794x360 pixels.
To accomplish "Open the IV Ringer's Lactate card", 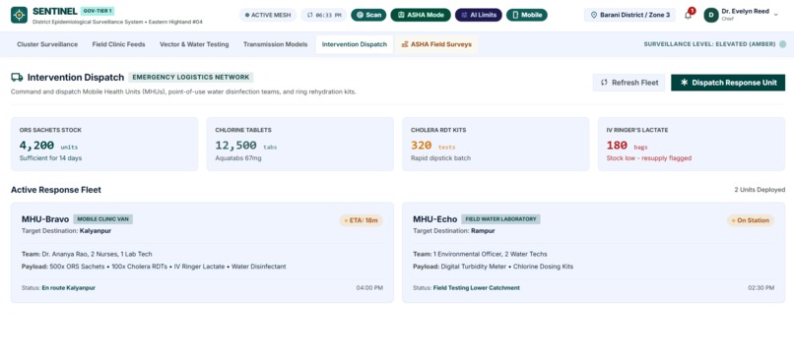I will [692, 145].
